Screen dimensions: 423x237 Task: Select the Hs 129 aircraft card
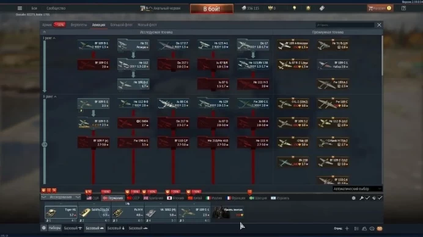pyautogui.click(x=213, y=104)
